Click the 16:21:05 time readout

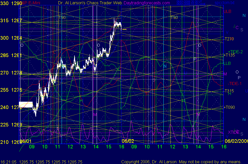(x=8, y=162)
